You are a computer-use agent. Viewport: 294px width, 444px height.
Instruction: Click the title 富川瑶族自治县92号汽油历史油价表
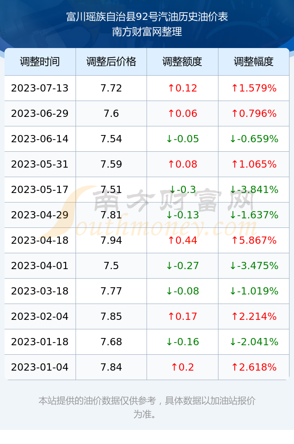pos(147,17)
